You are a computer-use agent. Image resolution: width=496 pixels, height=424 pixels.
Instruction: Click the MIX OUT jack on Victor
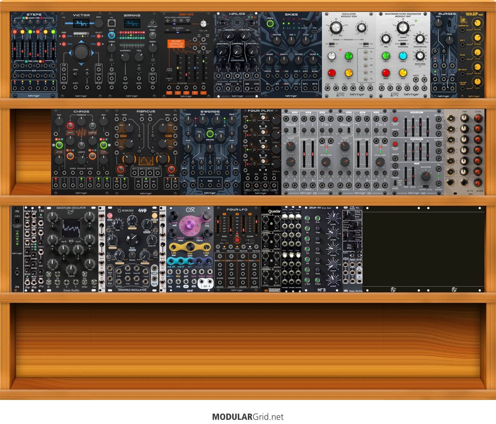pyautogui.click(x=99, y=88)
